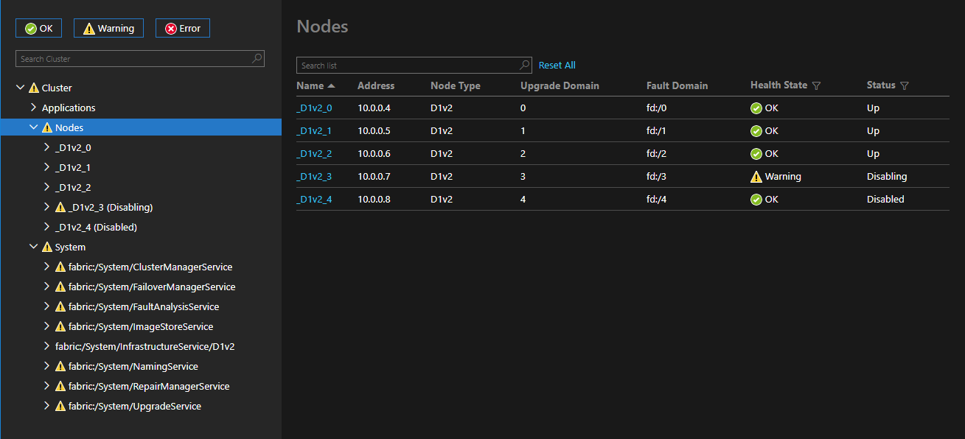This screenshot has height=439, width=965.
Task: Select fabric:/System/ImageStoreService tree item
Action: pos(141,326)
